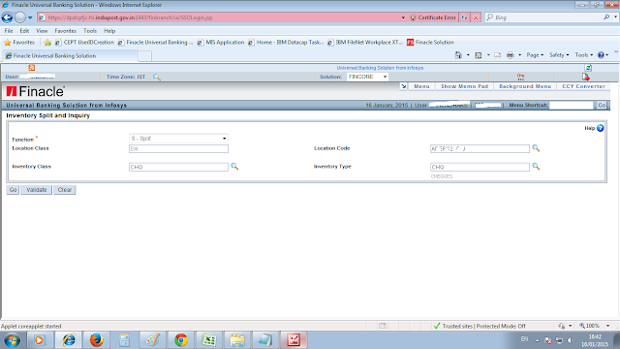Open the Windows Start button
This screenshot has height=349, width=620.
(12, 340)
